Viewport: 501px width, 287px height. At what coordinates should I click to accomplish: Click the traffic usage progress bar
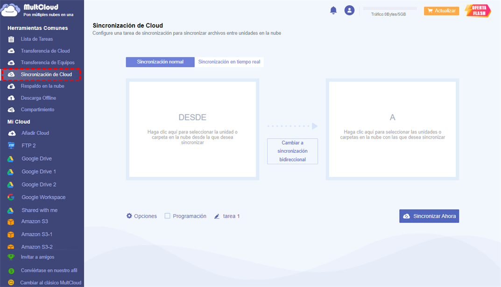pyautogui.click(x=390, y=8)
